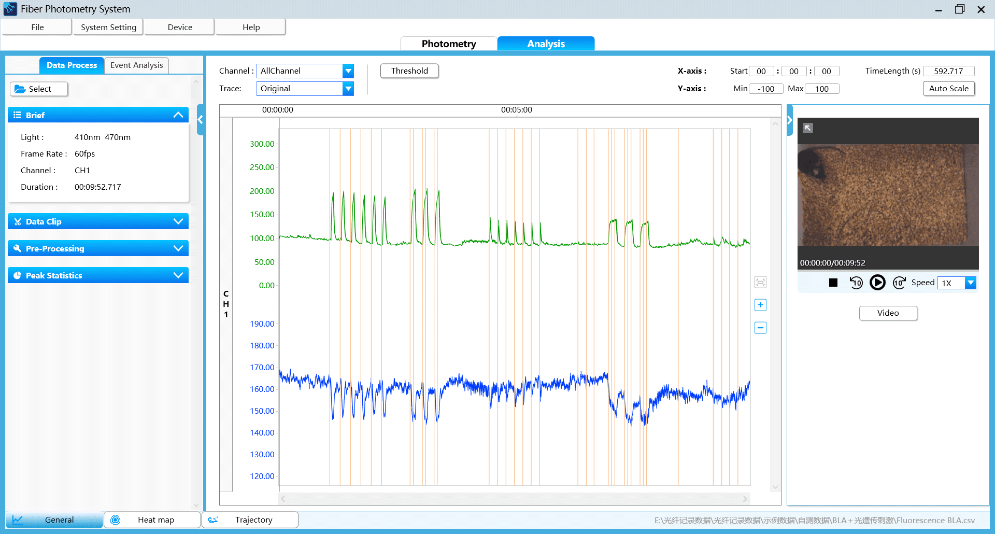Click the TimeLength input field
Viewport: 995px width, 534px height.
point(948,71)
